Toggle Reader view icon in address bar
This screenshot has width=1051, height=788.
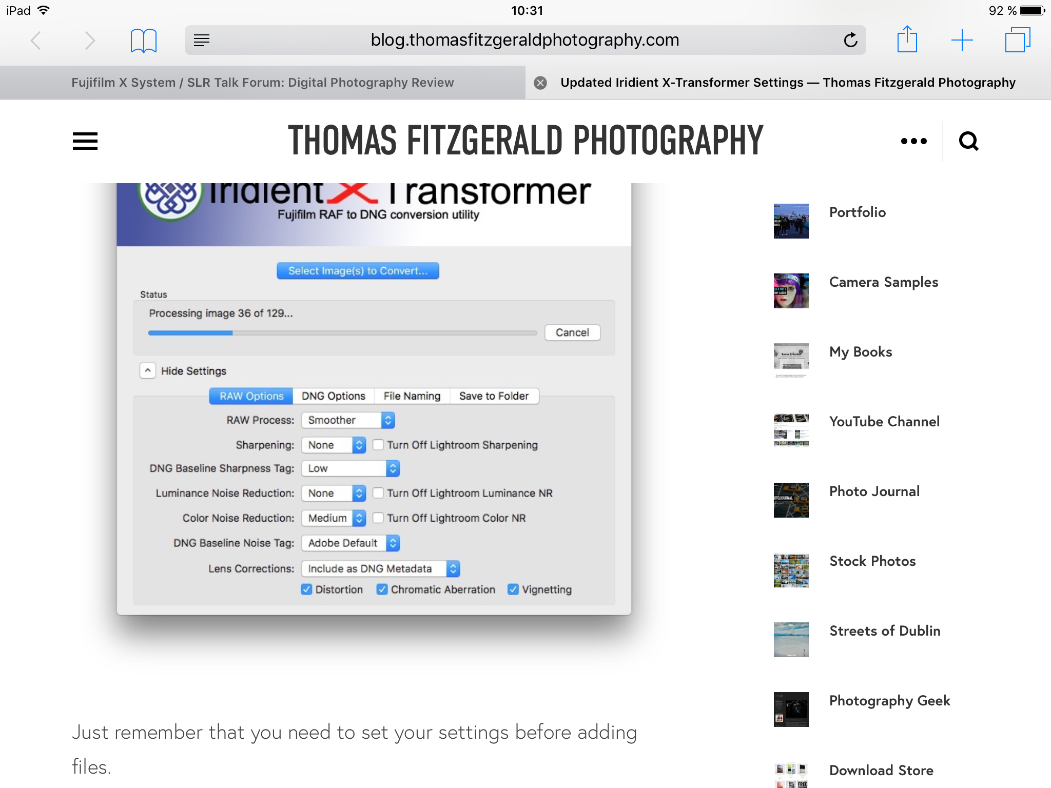202,40
